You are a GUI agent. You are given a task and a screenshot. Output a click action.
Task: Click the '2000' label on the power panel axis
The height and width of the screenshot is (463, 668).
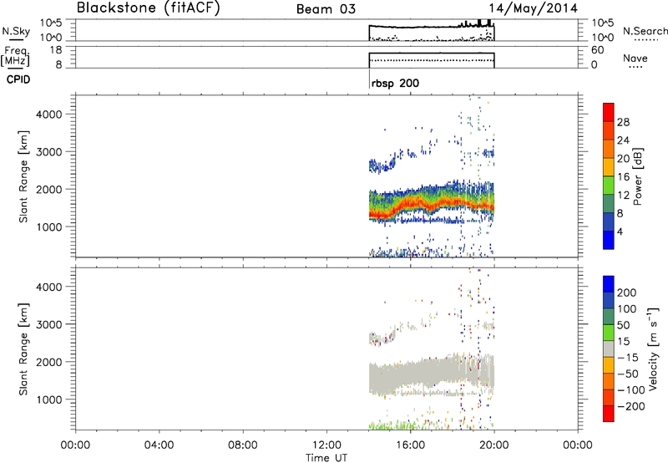pyautogui.click(x=49, y=189)
